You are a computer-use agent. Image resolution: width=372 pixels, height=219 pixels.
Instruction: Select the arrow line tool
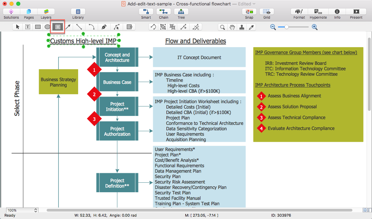(x=68, y=27)
